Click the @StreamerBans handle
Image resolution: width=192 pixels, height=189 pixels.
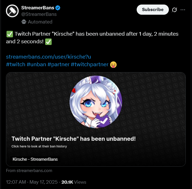click(39, 14)
